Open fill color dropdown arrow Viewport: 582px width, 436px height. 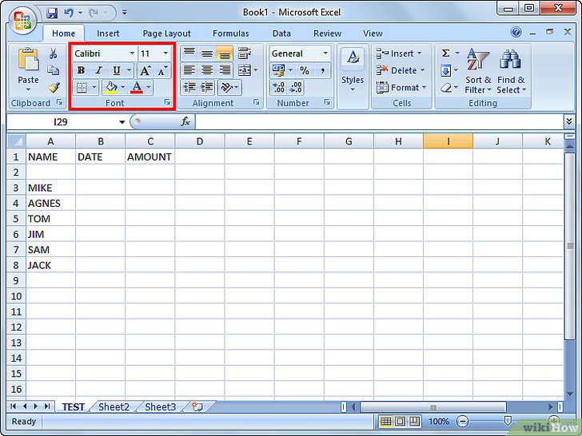pos(123,88)
